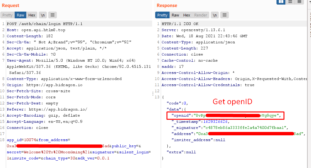This screenshot has height=168, width=311.
Task: Click the "_timestamp" JSON value
Action: [x=215, y=122]
